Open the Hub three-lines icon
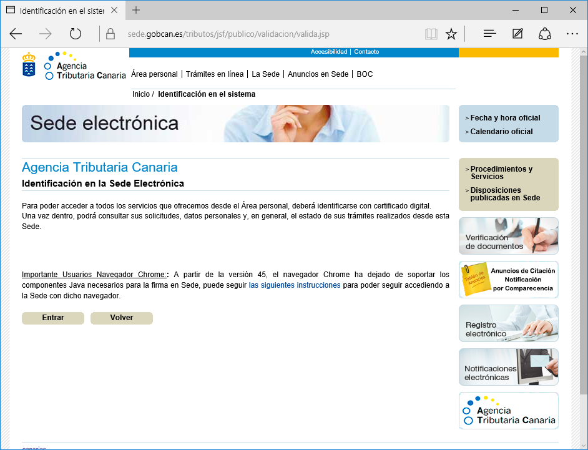Screen dimensions: 588x450 coord(490,34)
